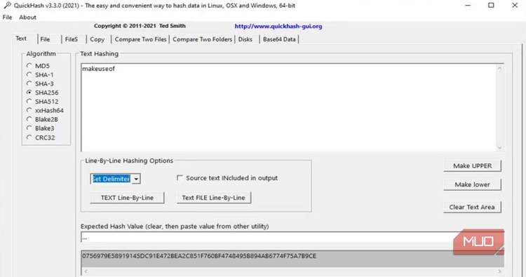Click the Make UPPER button
Viewport: 526px width, 277px height.
pos(472,165)
